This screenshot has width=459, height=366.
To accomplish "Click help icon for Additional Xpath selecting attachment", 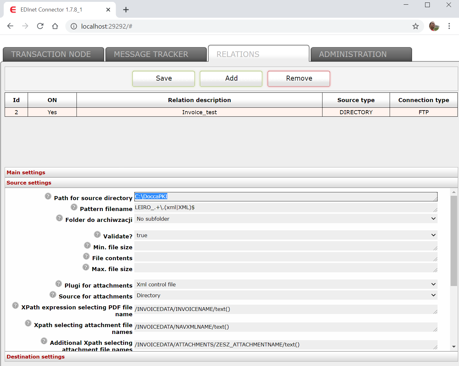I will (44, 341).
